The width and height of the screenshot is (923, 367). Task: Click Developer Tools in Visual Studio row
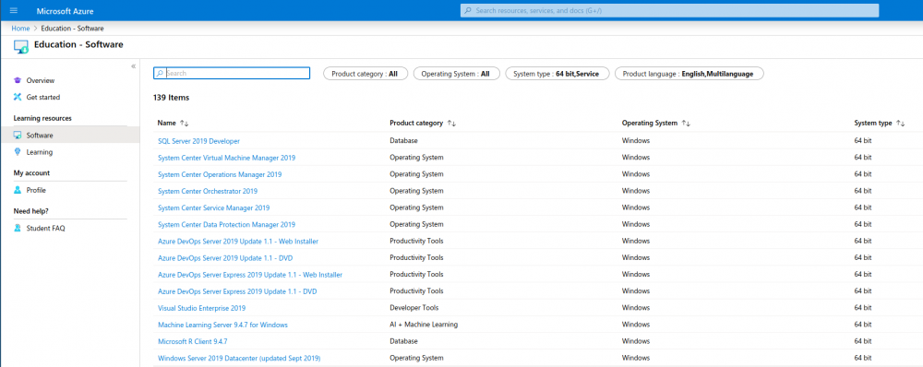click(x=414, y=308)
